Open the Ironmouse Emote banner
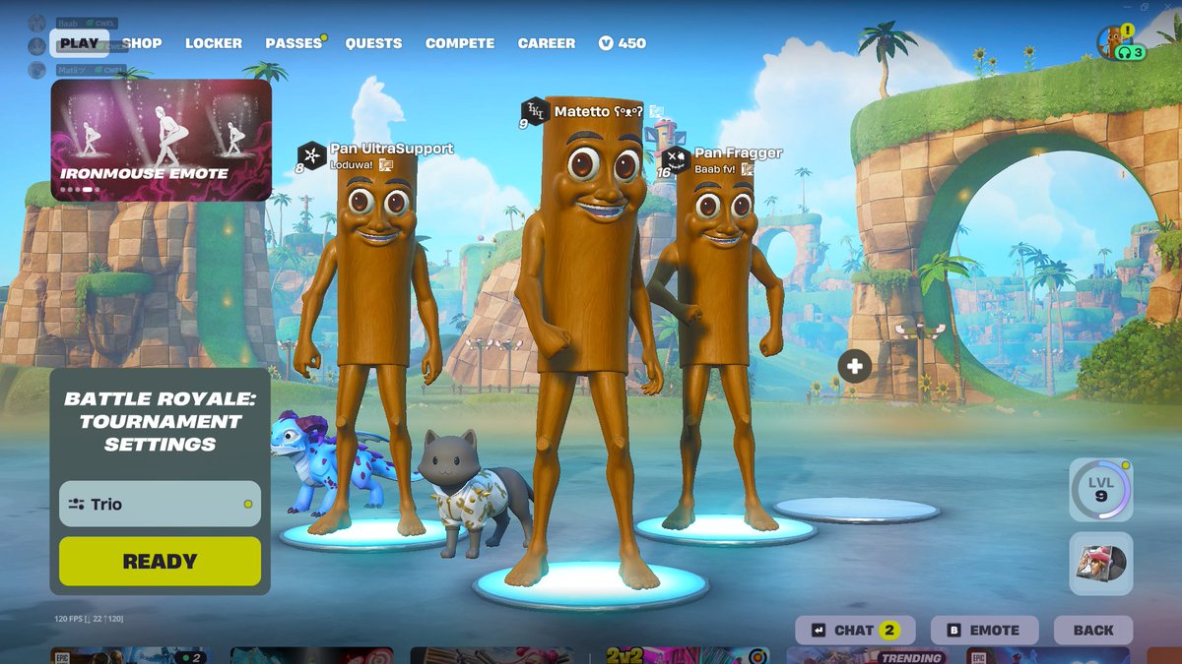Viewport: 1182px width, 664px height. point(162,140)
